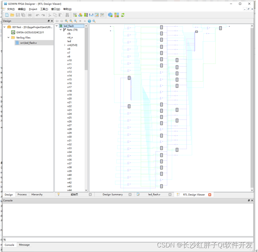Save the file with the floppy icon
Image resolution: width=258 pixels, height=252 pixels.
point(18,15)
